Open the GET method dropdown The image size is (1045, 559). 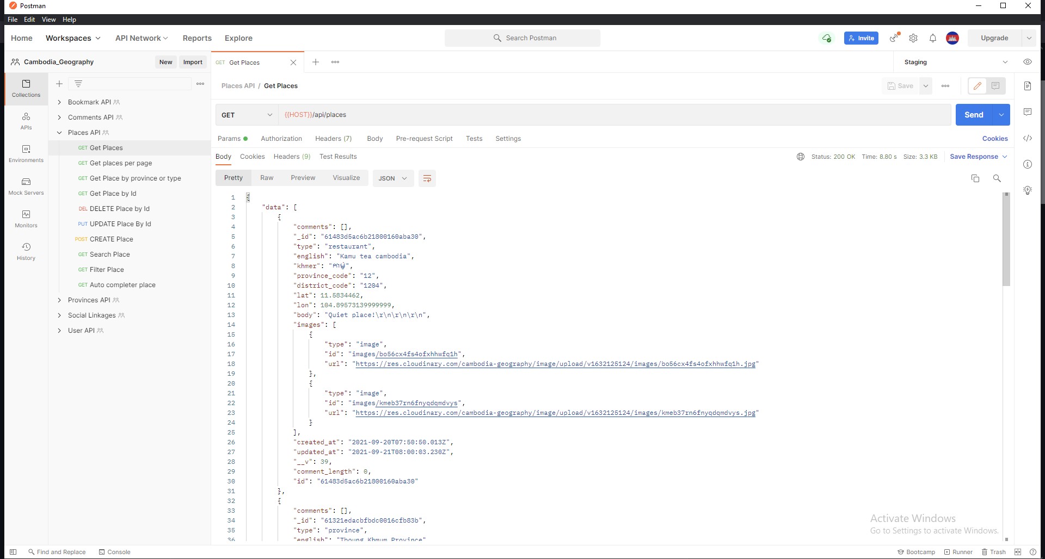[x=247, y=115]
